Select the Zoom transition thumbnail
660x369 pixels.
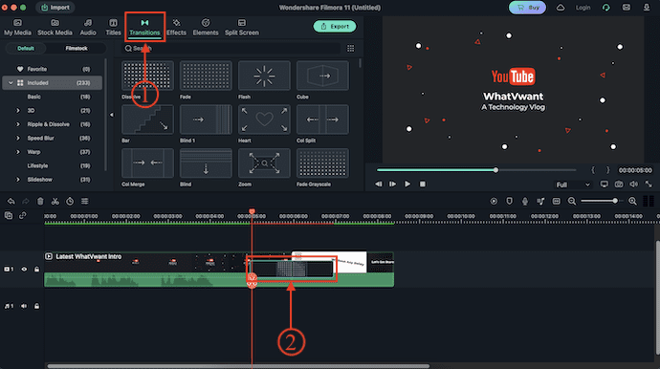(264, 163)
